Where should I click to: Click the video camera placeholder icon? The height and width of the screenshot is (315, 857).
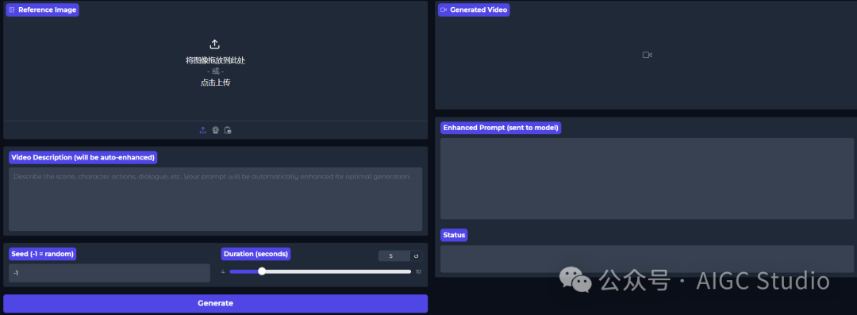(648, 55)
